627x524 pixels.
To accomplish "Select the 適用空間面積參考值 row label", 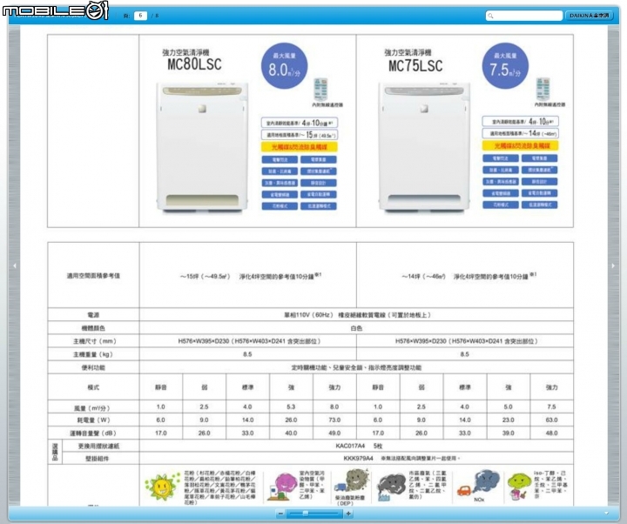I will click(x=93, y=276).
